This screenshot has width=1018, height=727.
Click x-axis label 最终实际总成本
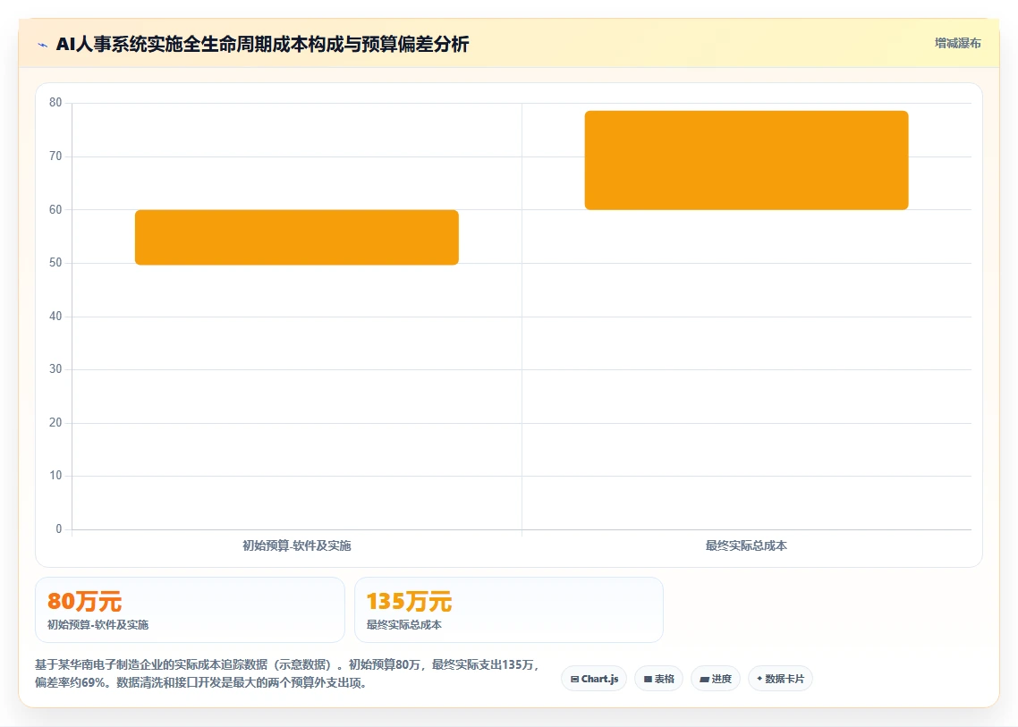point(747,545)
